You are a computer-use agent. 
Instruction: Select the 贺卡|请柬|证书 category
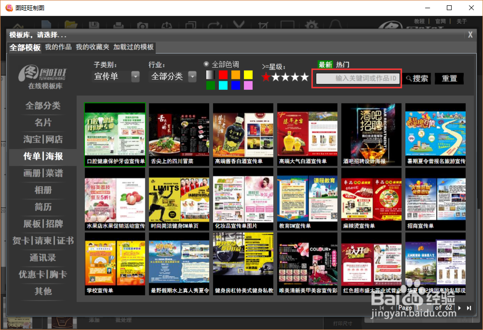tap(43, 241)
